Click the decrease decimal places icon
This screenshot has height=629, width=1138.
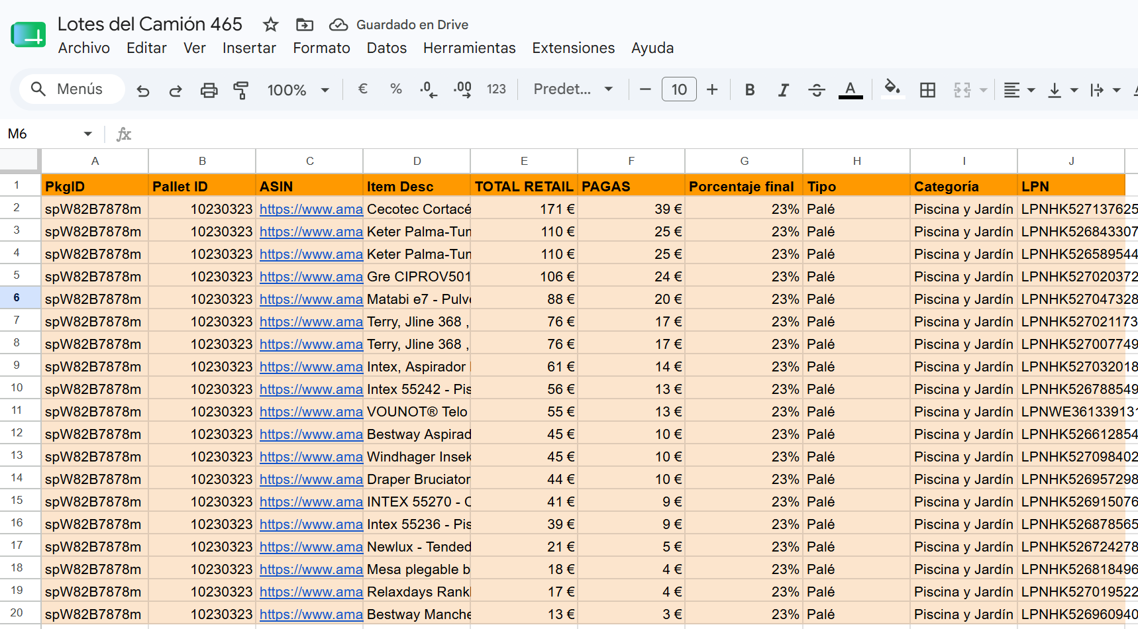(429, 89)
